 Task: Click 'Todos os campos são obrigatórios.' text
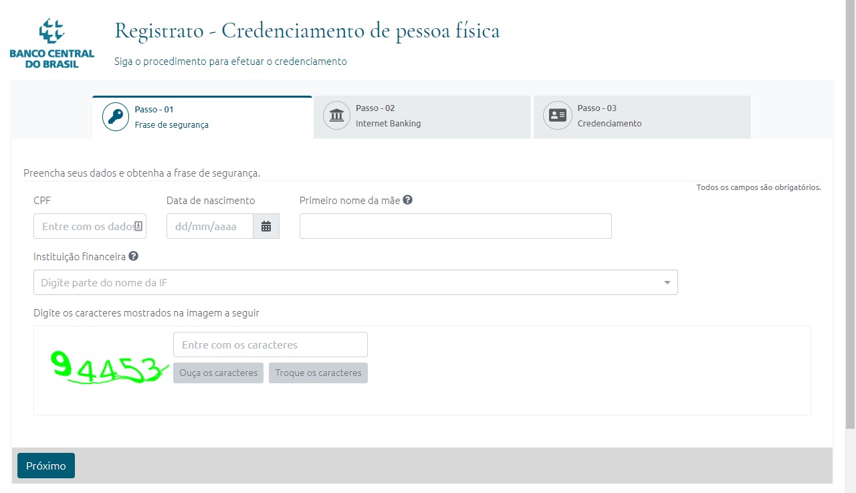(x=758, y=187)
